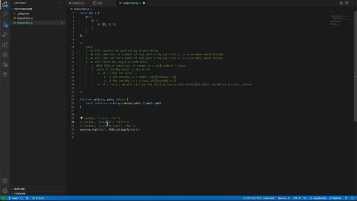Open the Accounts icon in activity bar
Image resolution: width=357 pixels, height=201 pixels.
tap(5, 181)
